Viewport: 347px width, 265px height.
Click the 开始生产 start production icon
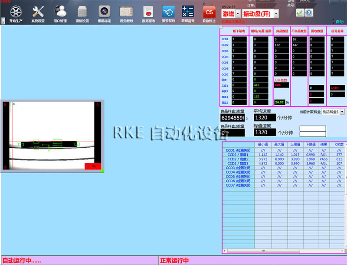click(x=15, y=13)
